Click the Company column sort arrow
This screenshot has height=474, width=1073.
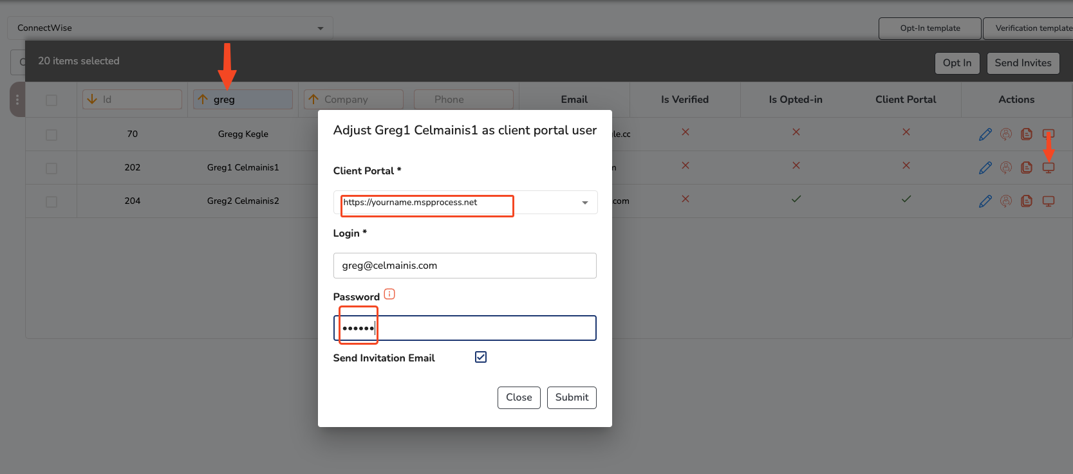(313, 99)
